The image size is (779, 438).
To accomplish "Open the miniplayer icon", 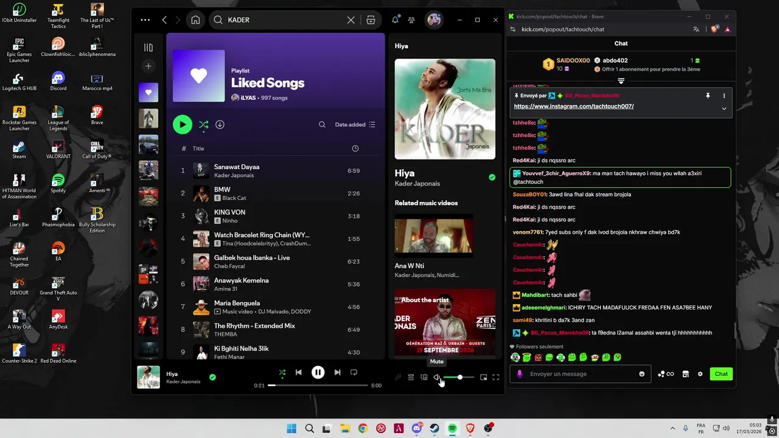I will (484, 377).
